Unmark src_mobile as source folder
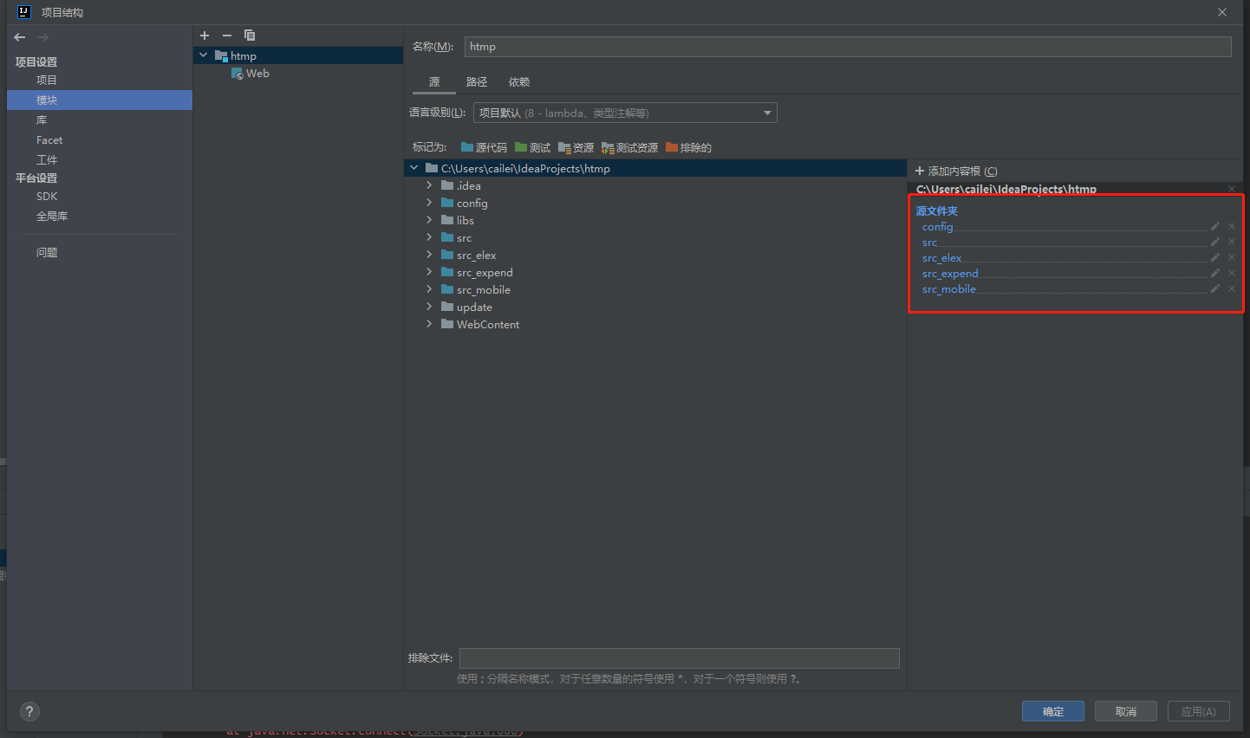 [1232, 289]
